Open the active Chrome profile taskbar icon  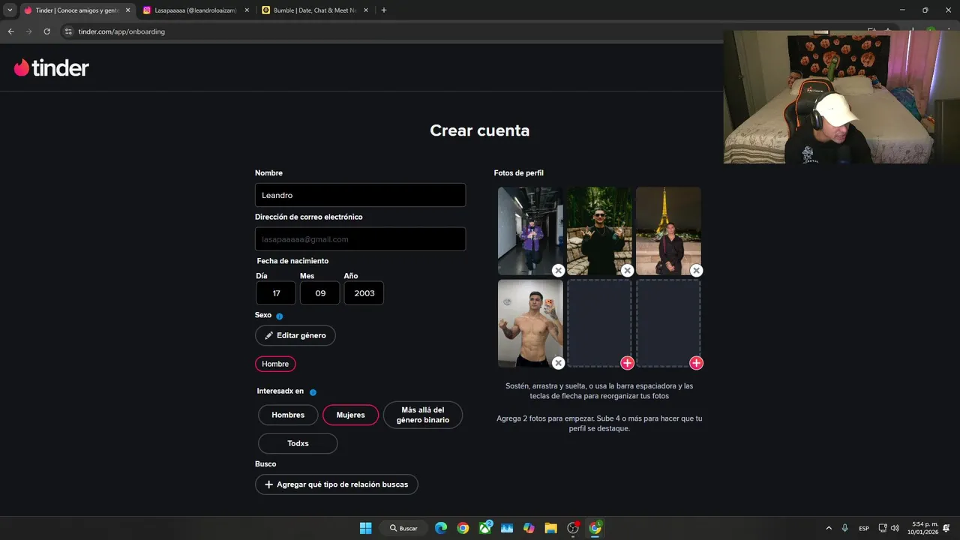point(595,528)
